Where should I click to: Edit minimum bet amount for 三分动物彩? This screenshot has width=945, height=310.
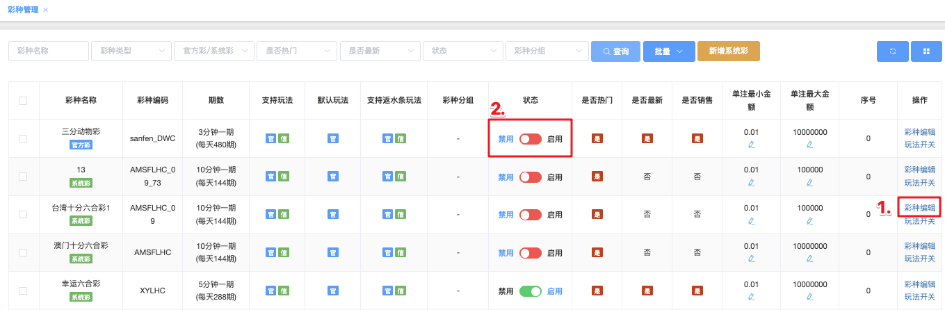point(751,145)
